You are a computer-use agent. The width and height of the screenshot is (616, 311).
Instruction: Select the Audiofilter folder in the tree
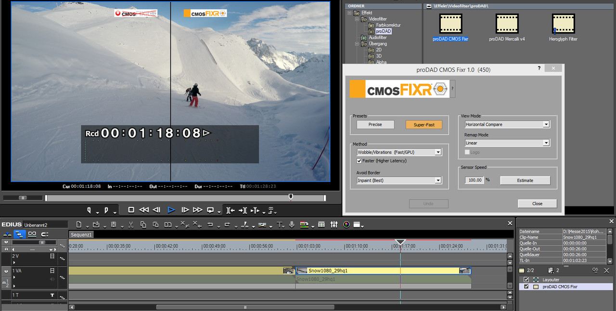(377, 38)
